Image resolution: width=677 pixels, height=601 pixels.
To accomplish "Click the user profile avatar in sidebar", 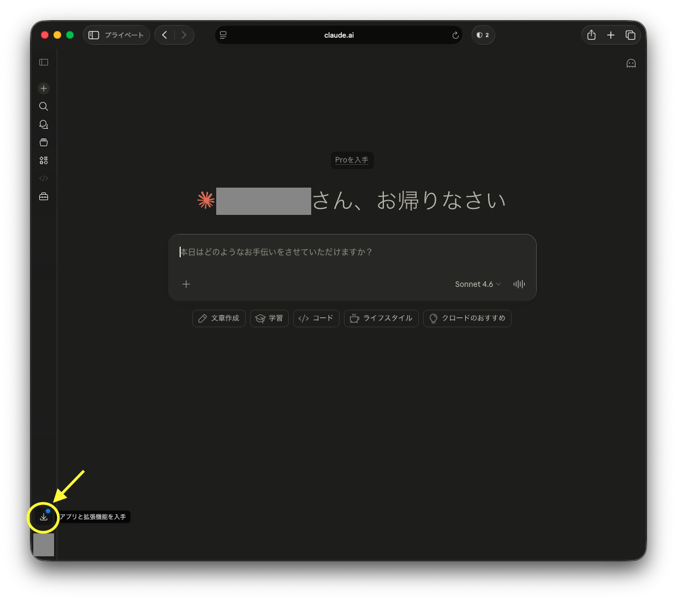I will 44,545.
